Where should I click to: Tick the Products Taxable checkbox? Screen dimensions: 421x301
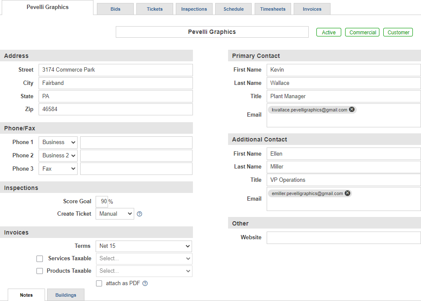click(40, 271)
